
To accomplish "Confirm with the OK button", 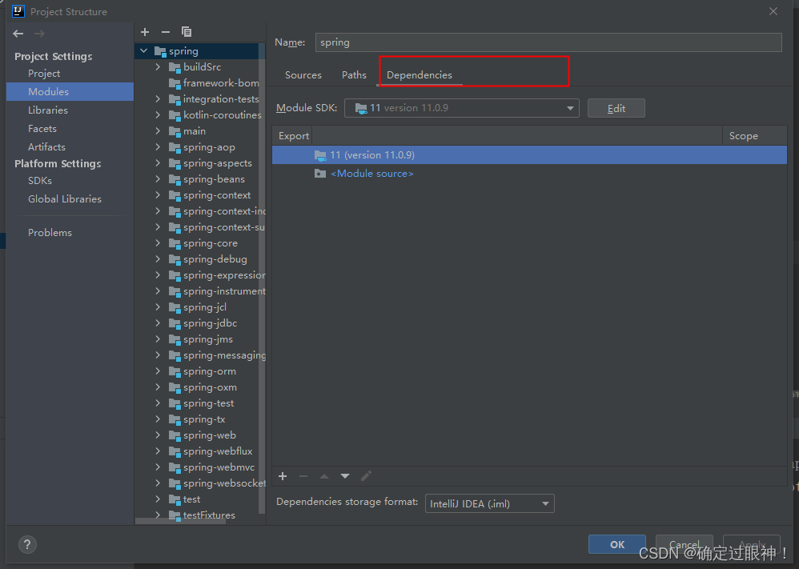I will 617,544.
